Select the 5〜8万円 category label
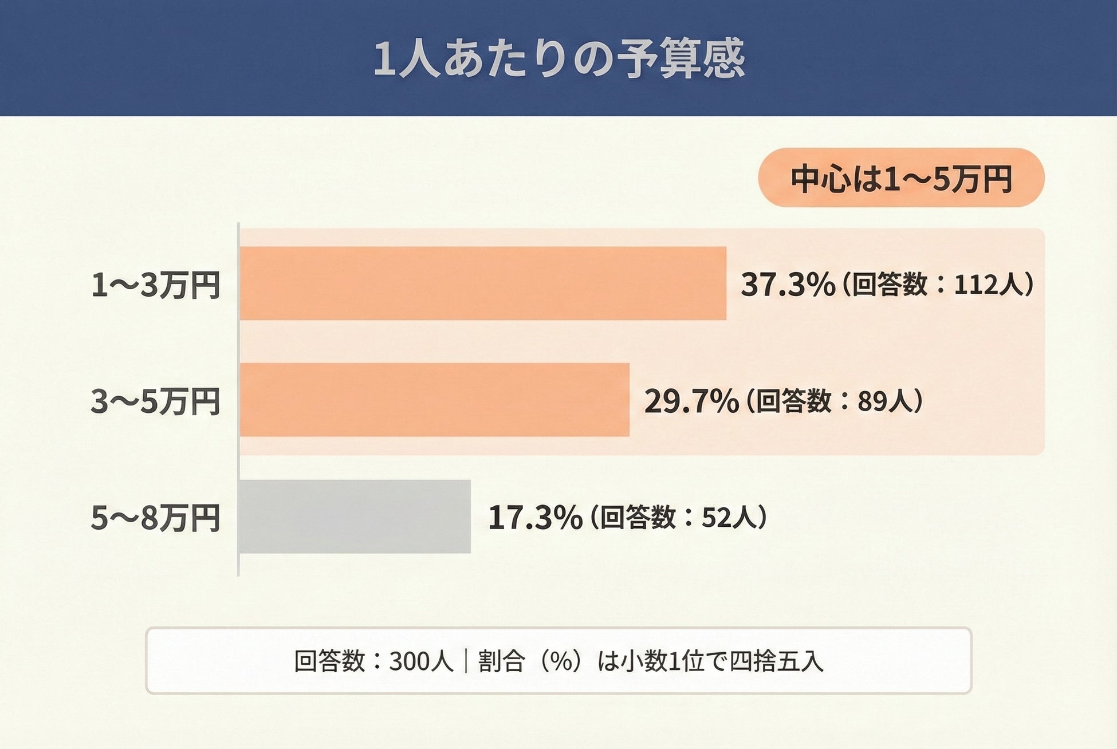This screenshot has width=1117, height=749. click(156, 518)
